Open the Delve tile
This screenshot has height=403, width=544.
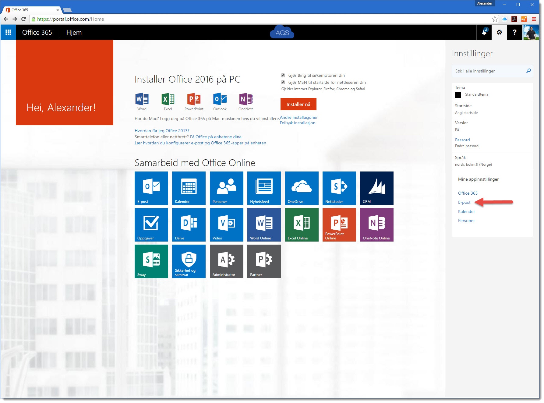(189, 225)
